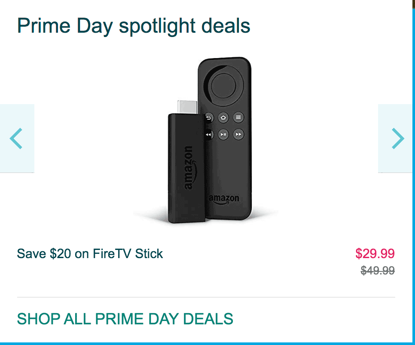Click the round select button on remote

pos(223,86)
